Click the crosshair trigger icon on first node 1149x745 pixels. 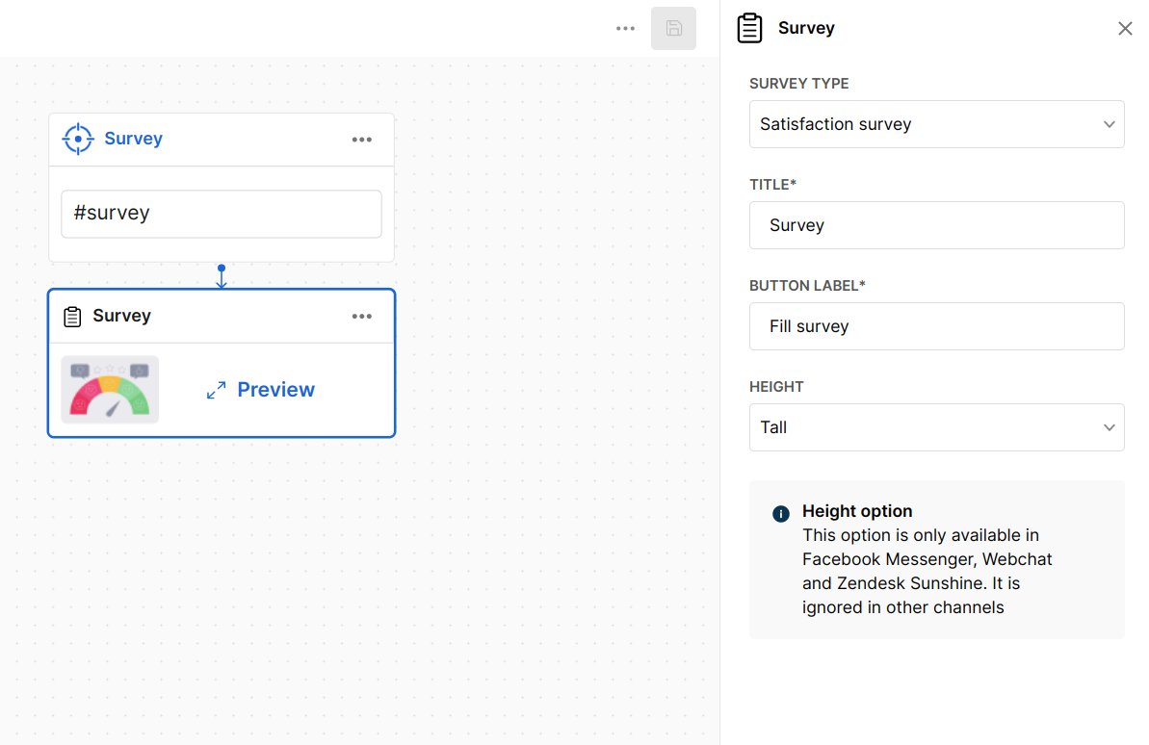[x=78, y=139]
